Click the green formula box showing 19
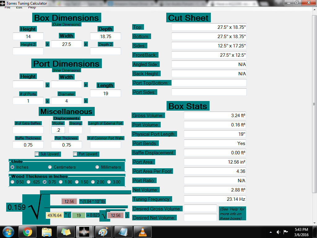 [x=79, y=215]
